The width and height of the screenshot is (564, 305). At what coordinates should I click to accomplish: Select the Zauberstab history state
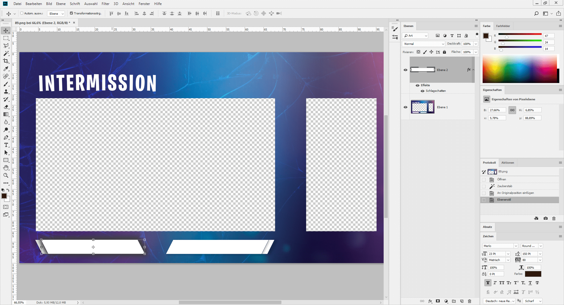tap(505, 186)
